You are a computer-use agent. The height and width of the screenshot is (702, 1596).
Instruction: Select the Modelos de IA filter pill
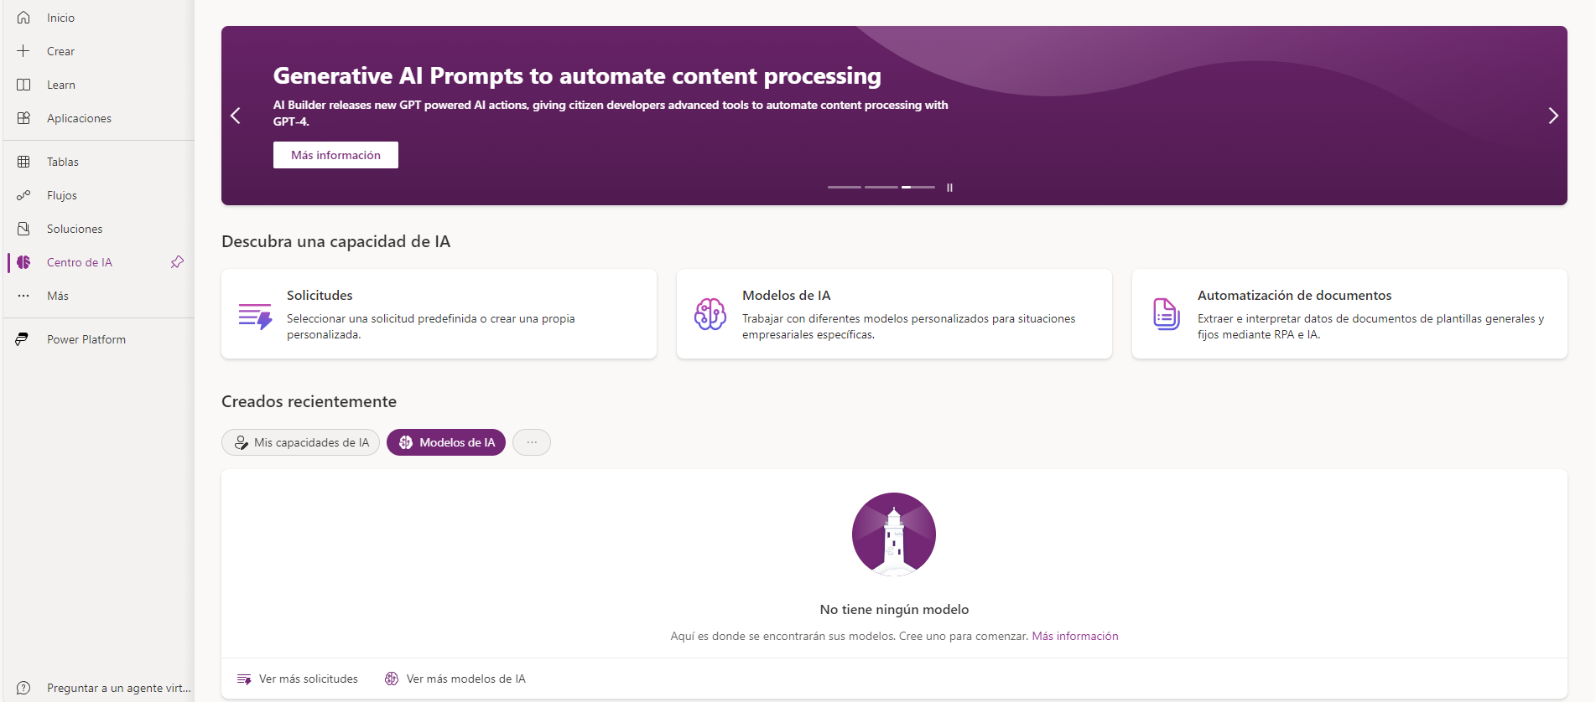pos(446,442)
